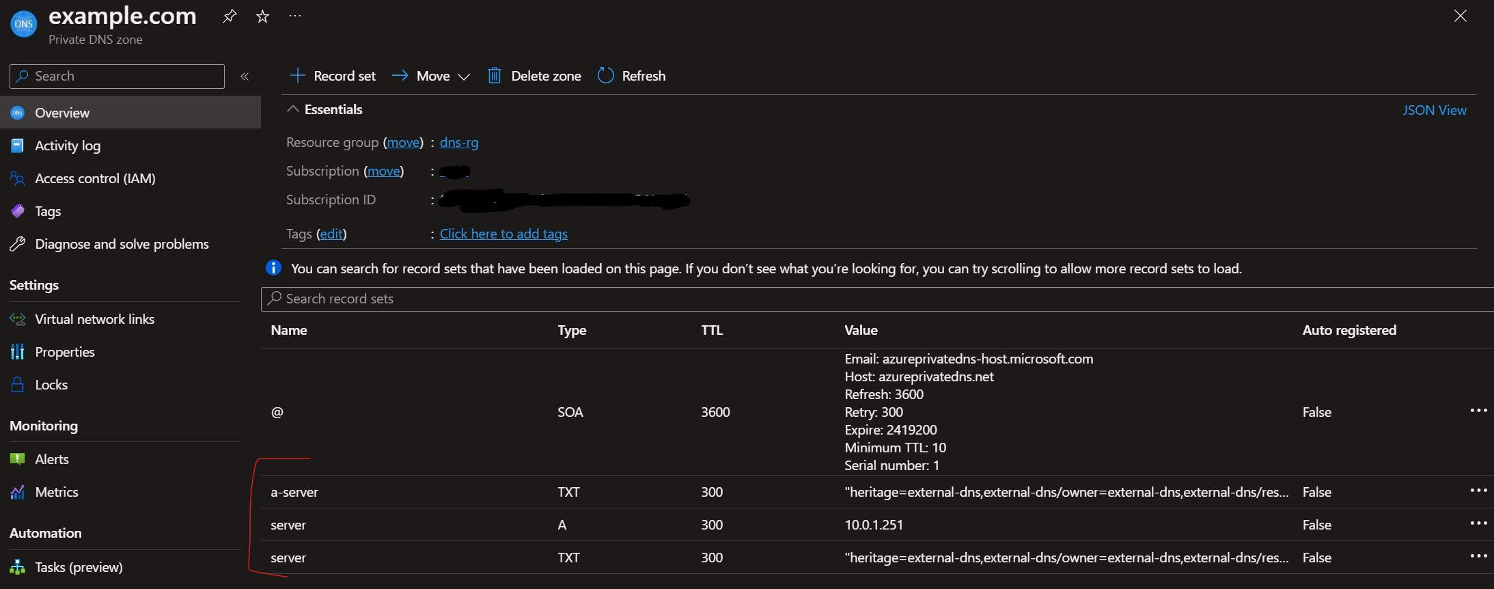Viewport: 1494px width, 589px height.
Task: Open more options for SOA record
Action: (x=1479, y=411)
